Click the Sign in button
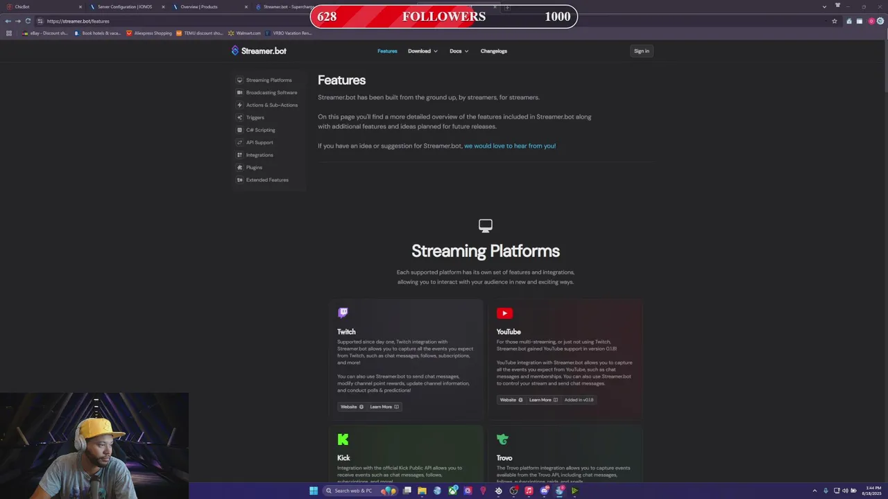The height and width of the screenshot is (499, 888). [641, 51]
